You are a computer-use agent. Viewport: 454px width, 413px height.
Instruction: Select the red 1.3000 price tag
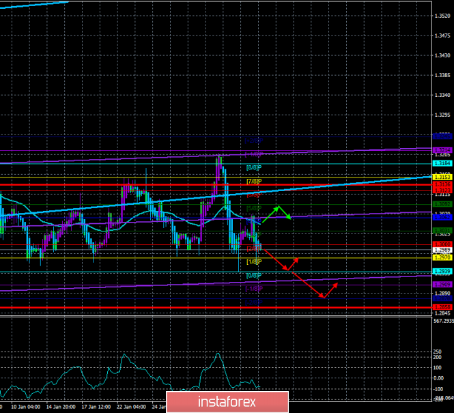click(442, 244)
